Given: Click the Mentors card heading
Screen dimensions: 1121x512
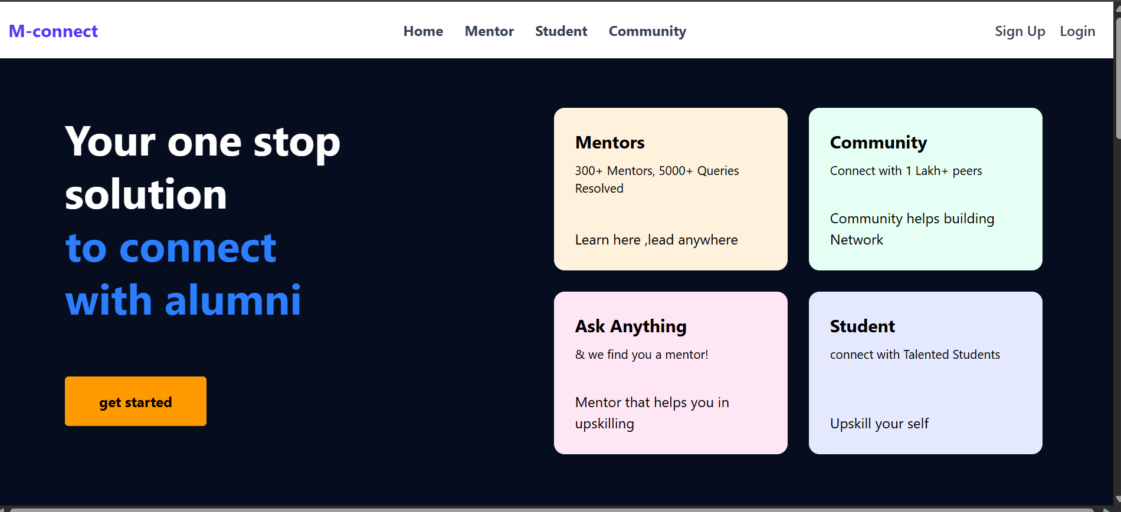Looking at the screenshot, I should pyautogui.click(x=609, y=143).
